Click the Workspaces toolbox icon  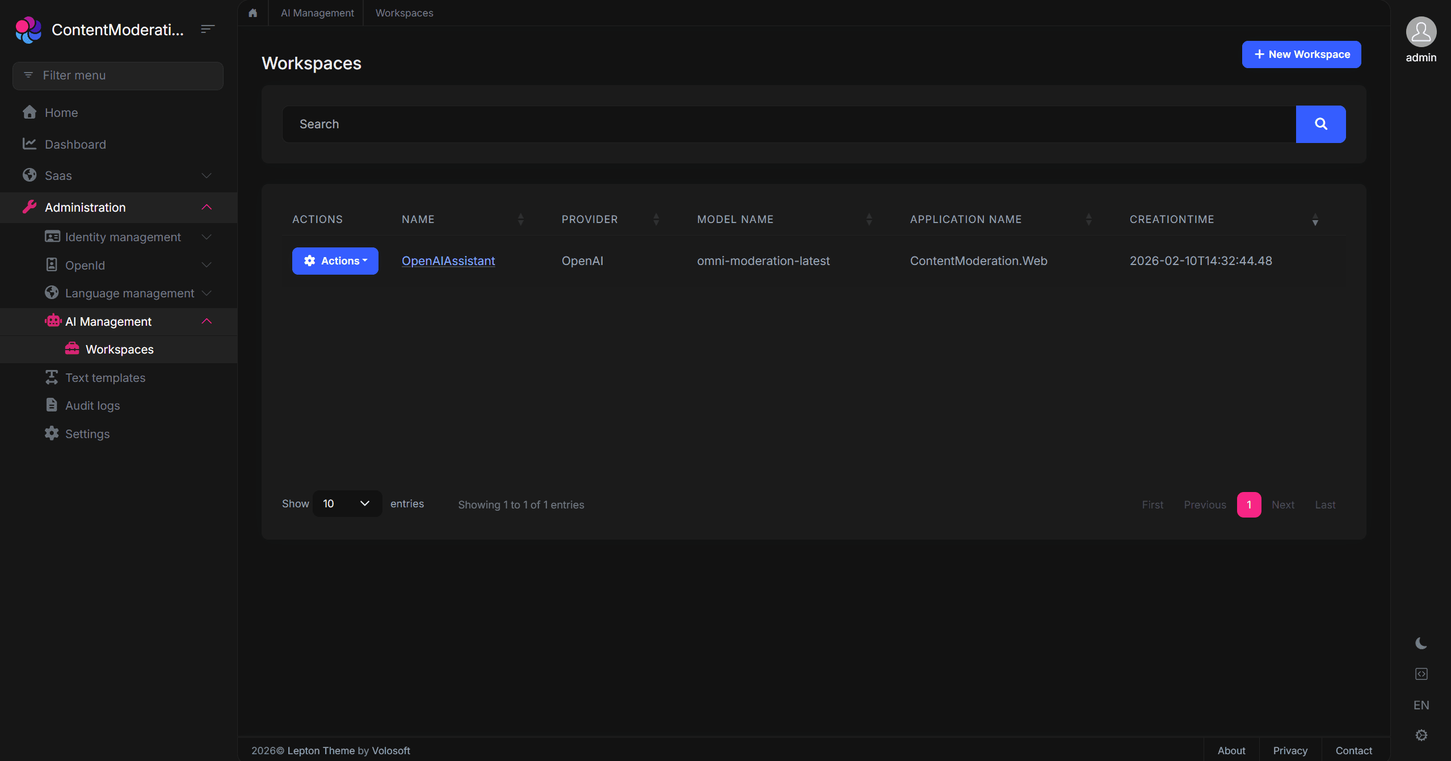coord(73,348)
